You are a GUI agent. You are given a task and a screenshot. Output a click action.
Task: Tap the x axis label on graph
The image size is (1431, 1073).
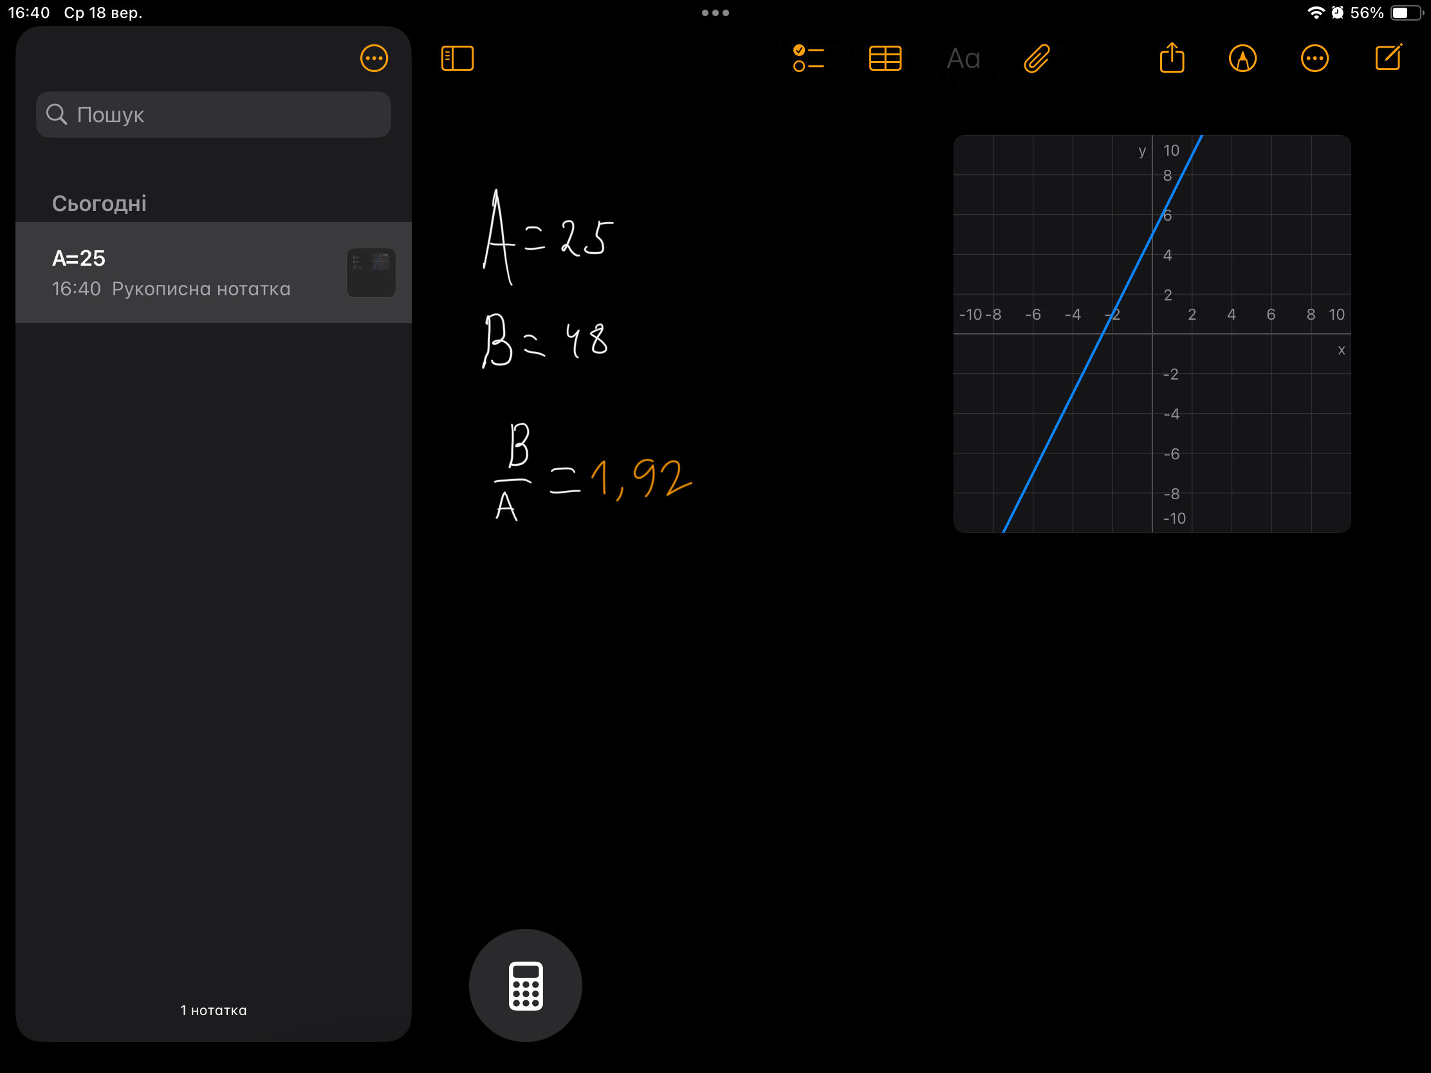pyautogui.click(x=1341, y=350)
